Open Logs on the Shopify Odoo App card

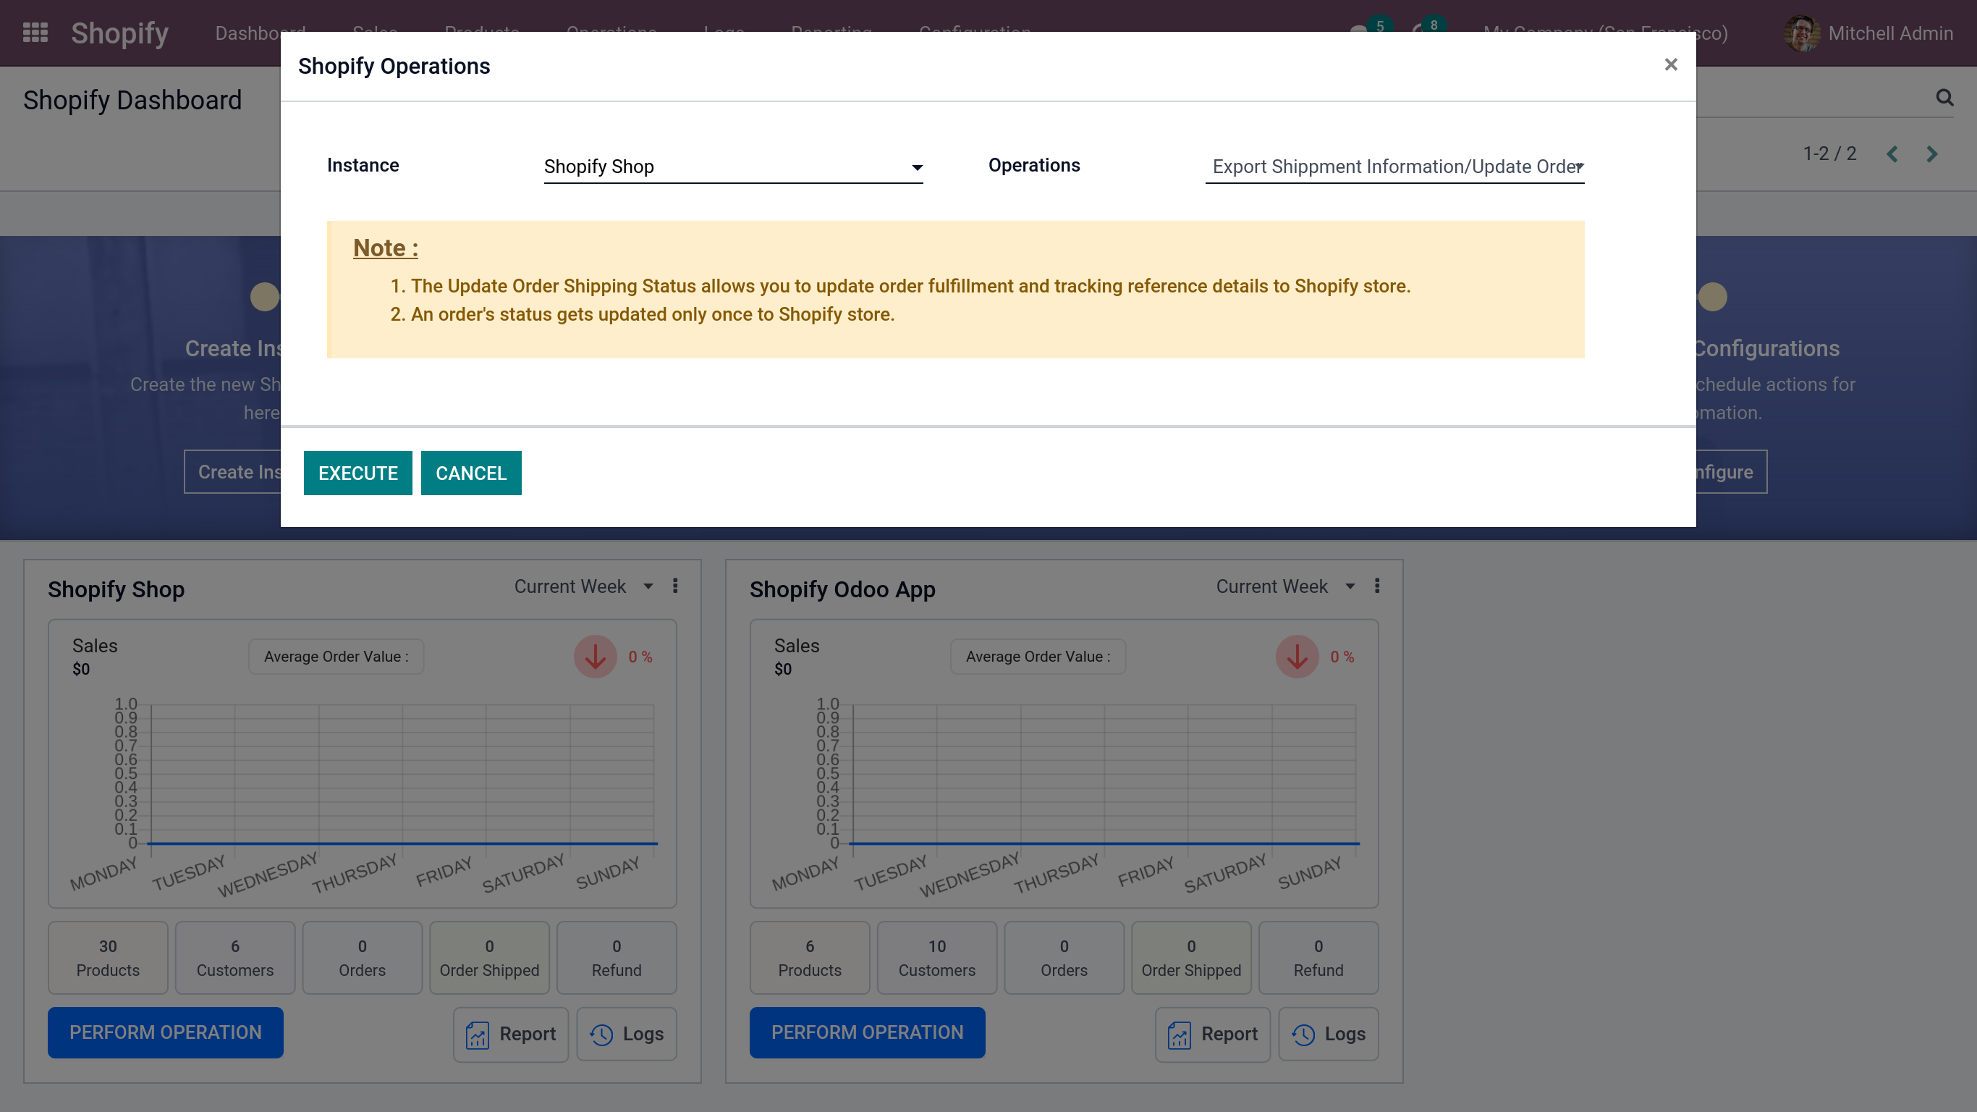1329,1035
